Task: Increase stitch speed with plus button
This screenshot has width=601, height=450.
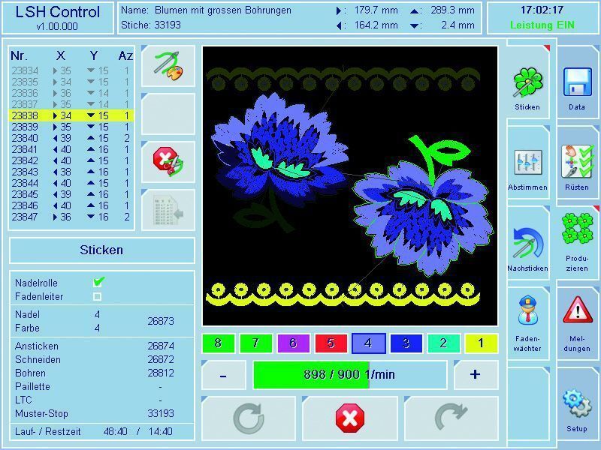Action: 474,373
